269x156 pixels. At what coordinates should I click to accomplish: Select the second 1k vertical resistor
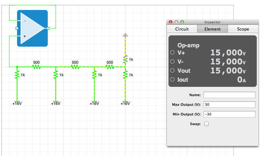click(x=56, y=75)
